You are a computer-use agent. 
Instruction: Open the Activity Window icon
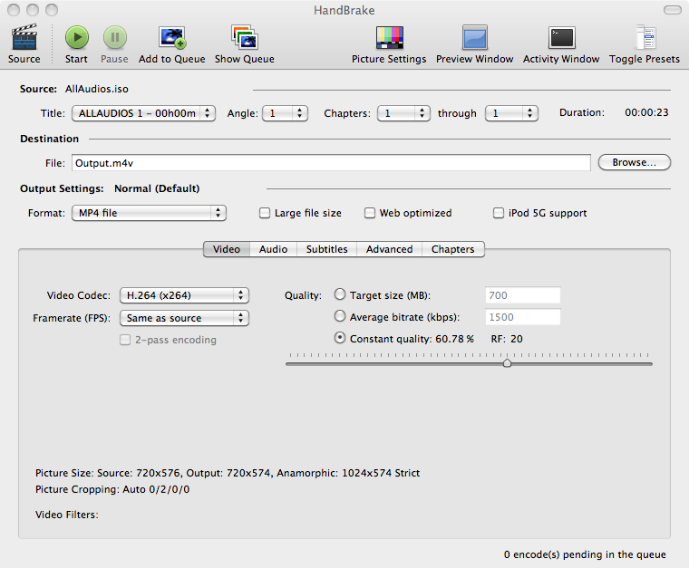(x=561, y=38)
